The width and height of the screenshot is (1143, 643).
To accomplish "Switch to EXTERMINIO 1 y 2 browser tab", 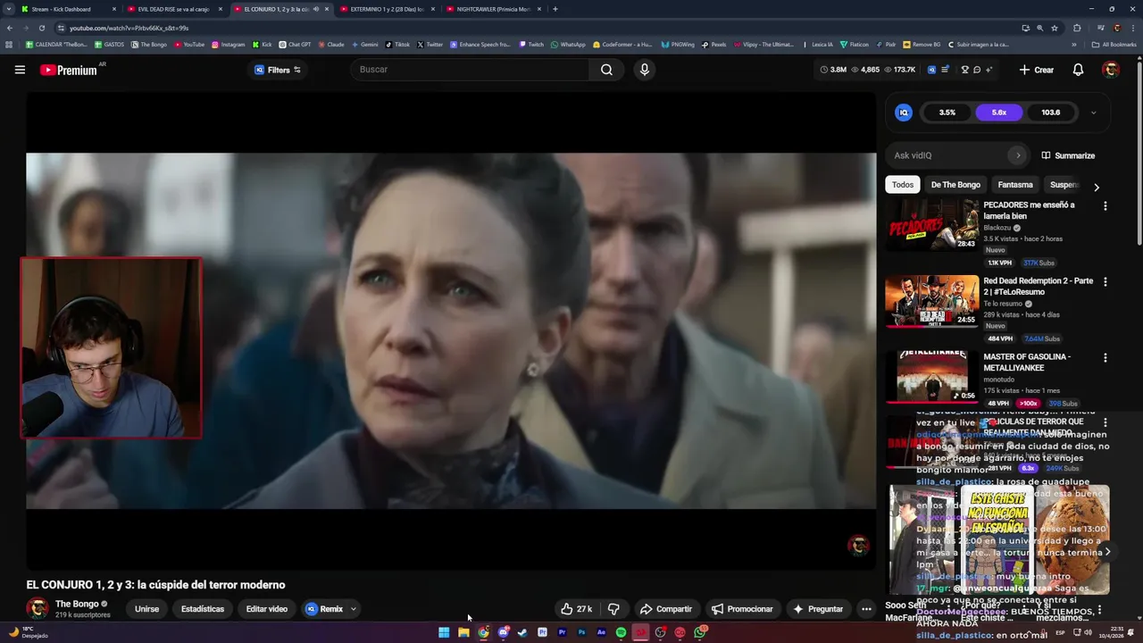I will pos(387,9).
